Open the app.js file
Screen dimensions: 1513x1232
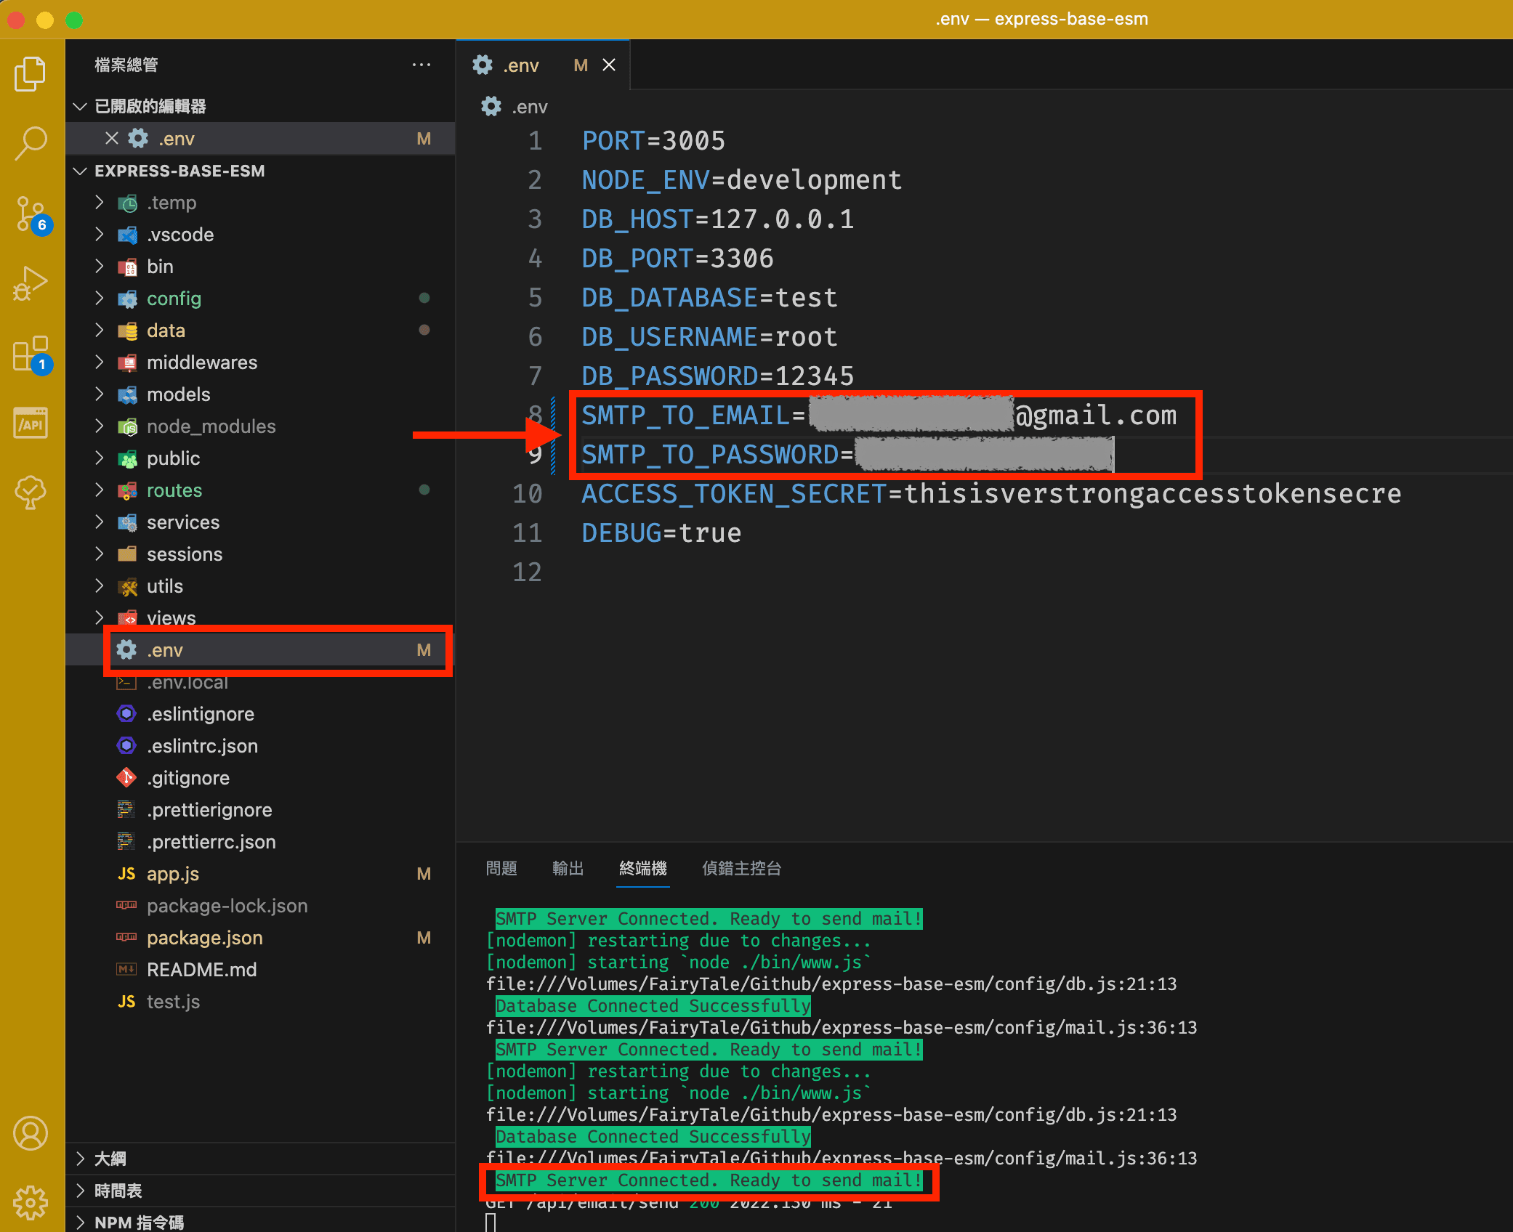pos(260,874)
